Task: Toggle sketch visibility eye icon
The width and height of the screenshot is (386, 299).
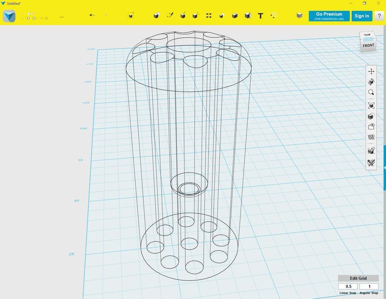Action: 371,126
